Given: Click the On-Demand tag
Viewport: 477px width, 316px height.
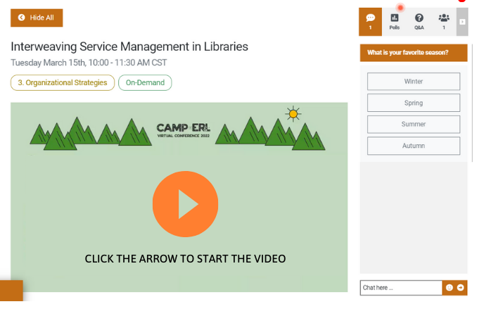Looking at the screenshot, I should 145,83.
